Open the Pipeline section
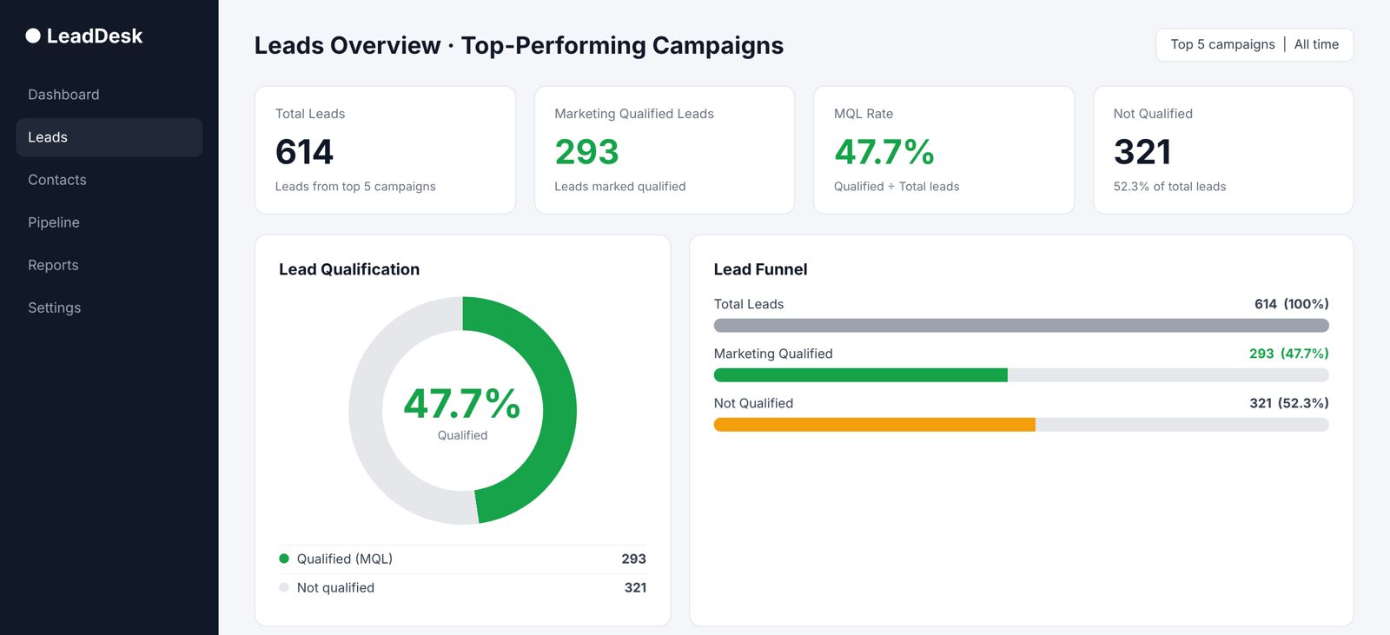Viewport: 1390px width, 635px height. (109, 222)
